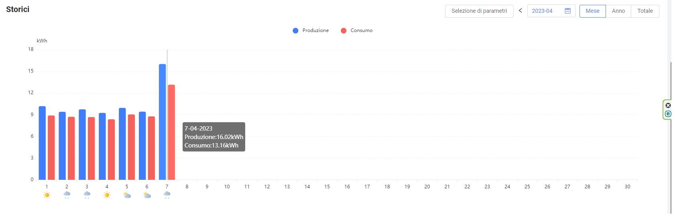Open the 2023-04 date picker field
Image resolution: width=675 pixels, height=222 pixels.
tap(551, 11)
